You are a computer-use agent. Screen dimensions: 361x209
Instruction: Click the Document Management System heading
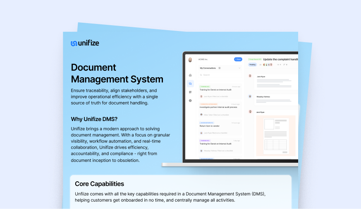(x=117, y=74)
